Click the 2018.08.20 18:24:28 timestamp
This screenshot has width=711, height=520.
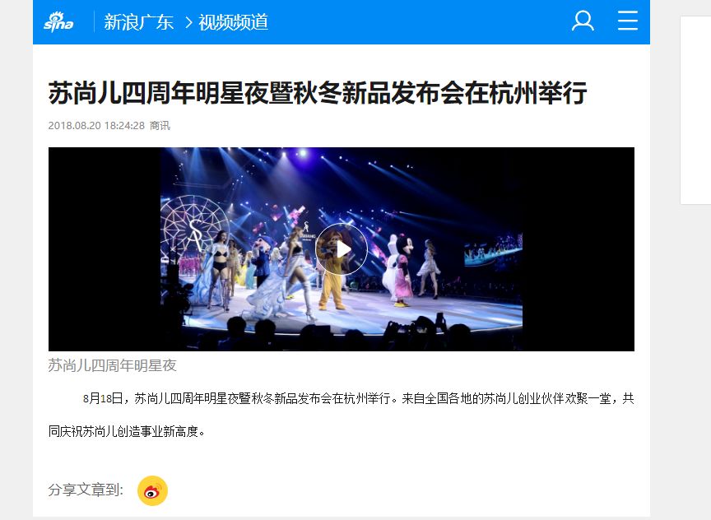96,126
